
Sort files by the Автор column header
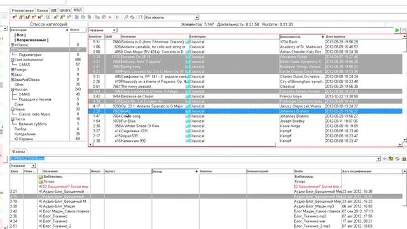click(x=176, y=171)
